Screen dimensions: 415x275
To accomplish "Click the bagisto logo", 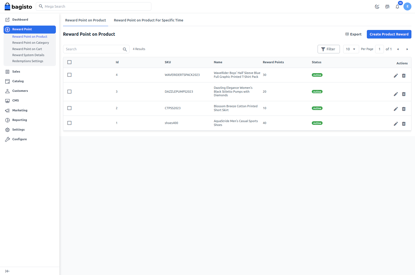I will (x=18, y=7).
